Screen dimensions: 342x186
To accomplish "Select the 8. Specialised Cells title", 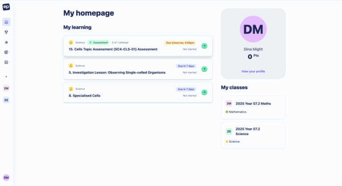I will [85, 96].
